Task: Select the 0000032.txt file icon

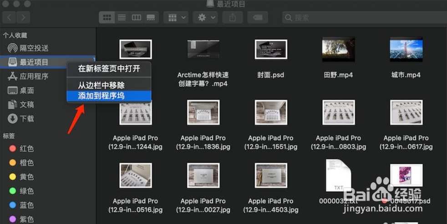Action: [338, 175]
